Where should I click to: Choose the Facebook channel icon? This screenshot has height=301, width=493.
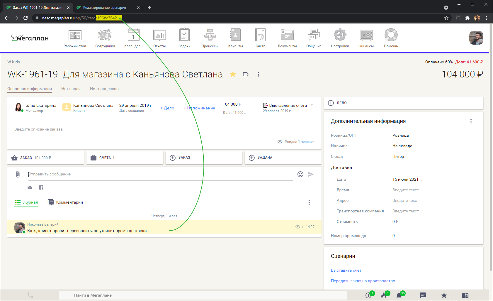[41, 187]
